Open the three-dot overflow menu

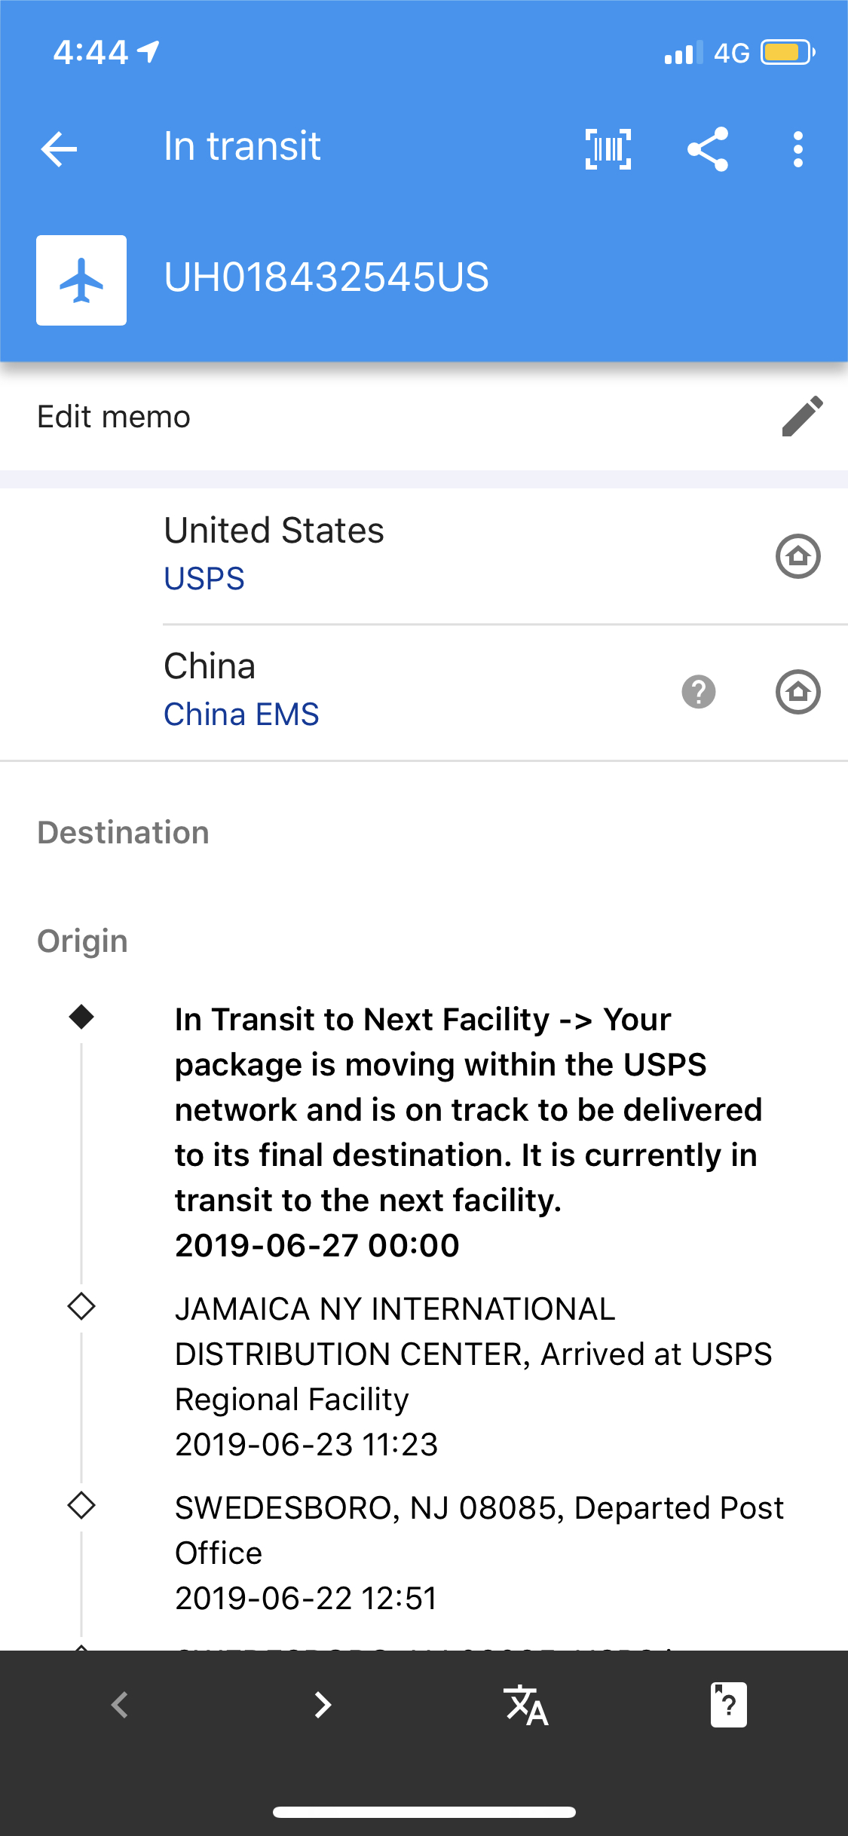(797, 148)
